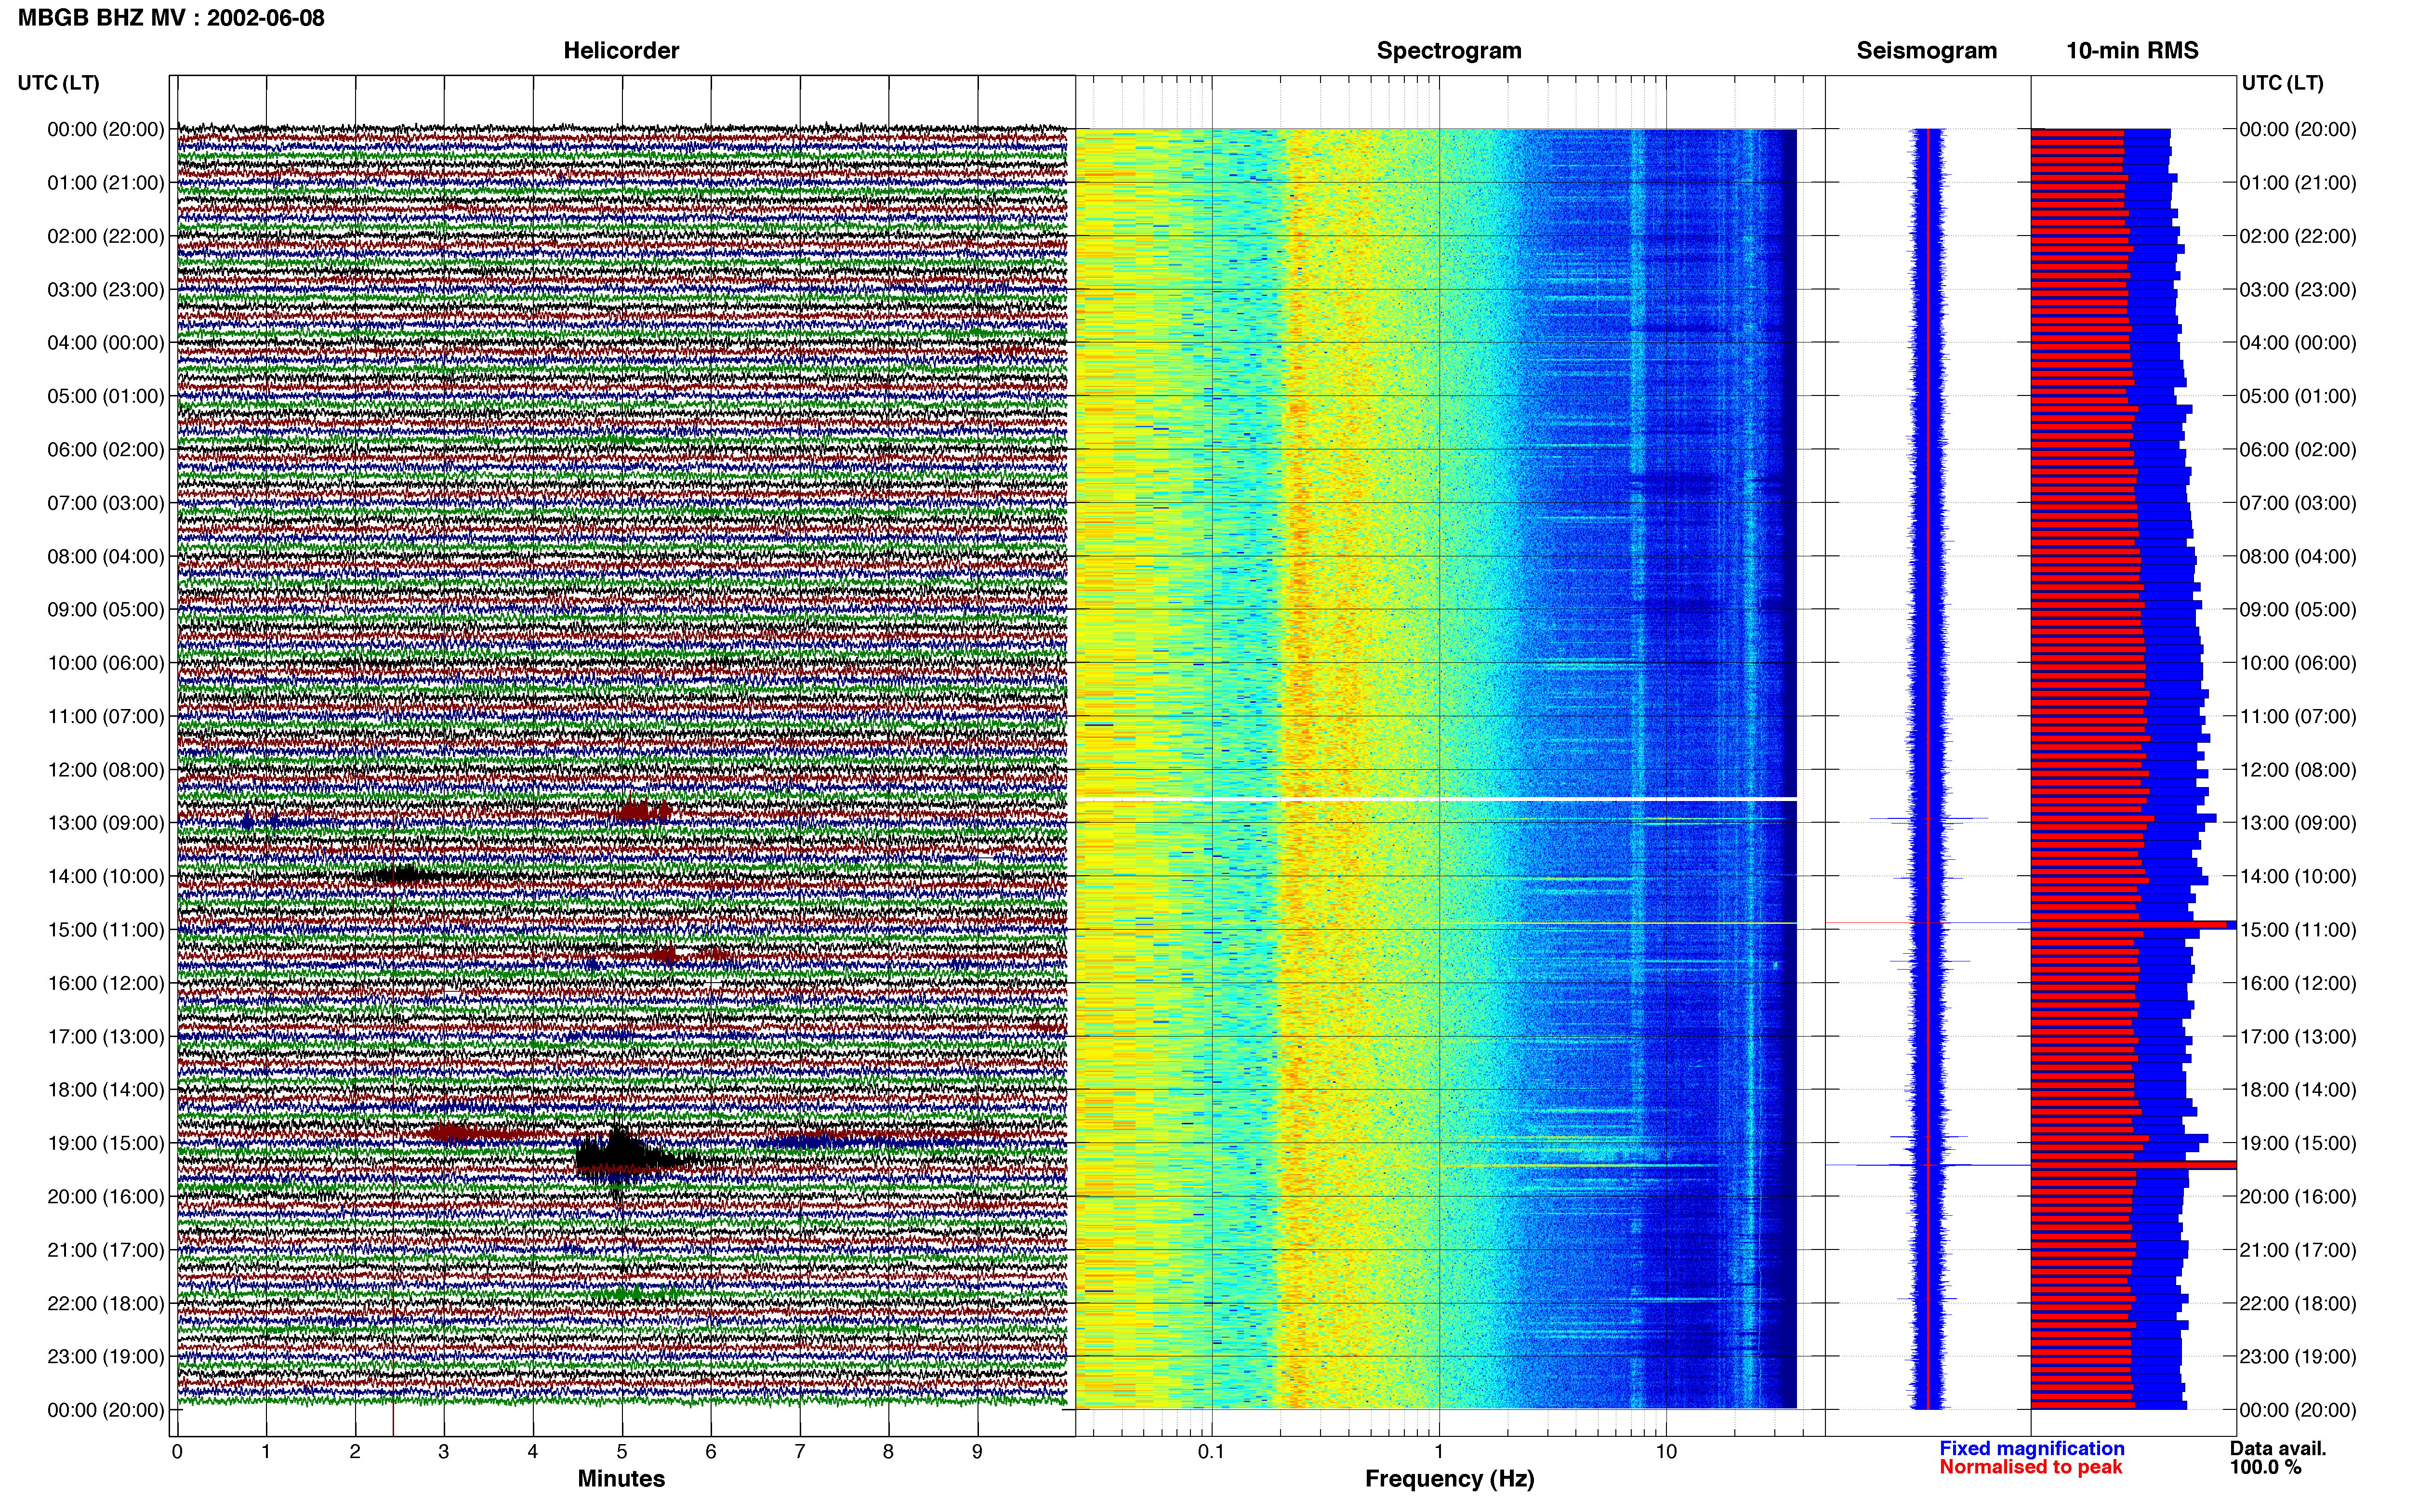Select 15:00 (11:00) on the Helicorder time axis
This screenshot has height=1512, width=2418.
106,930
